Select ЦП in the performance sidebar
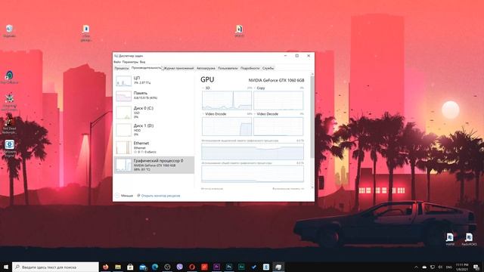Screen dimensions: 484x272 pyautogui.click(x=154, y=81)
